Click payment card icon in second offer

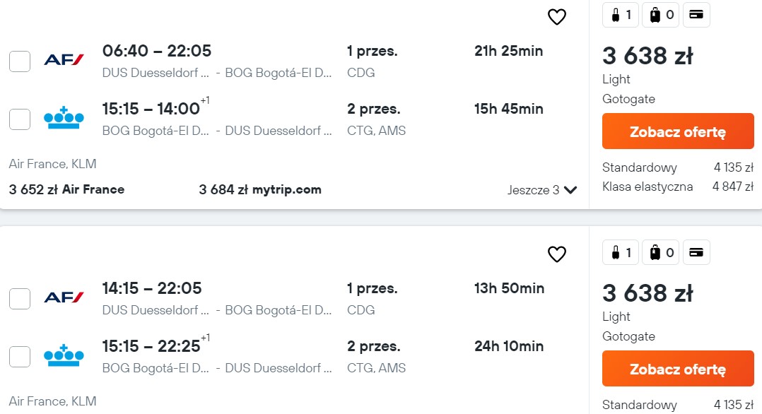tap(696, 252)
